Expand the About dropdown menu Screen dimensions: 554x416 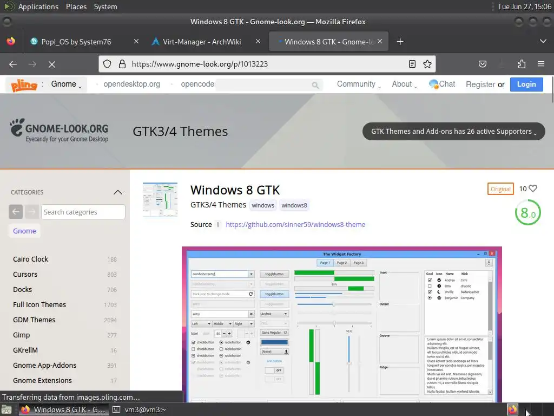coord(404,84)
